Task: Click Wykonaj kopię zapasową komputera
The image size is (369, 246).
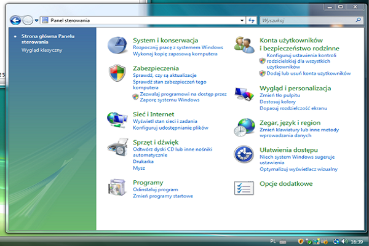Action: coord(175,54)
